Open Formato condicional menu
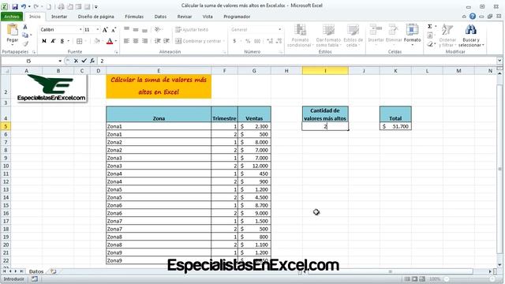 tap(300, 35)
